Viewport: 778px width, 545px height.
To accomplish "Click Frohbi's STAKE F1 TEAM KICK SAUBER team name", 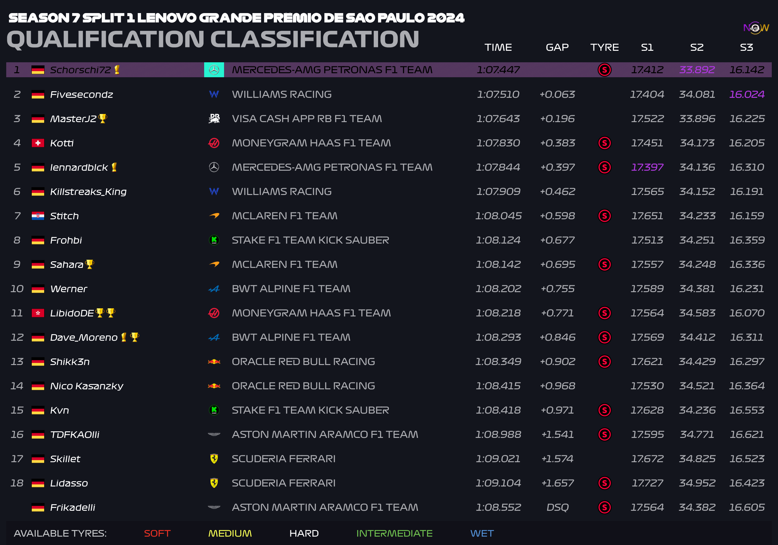I will pos(310,240).
